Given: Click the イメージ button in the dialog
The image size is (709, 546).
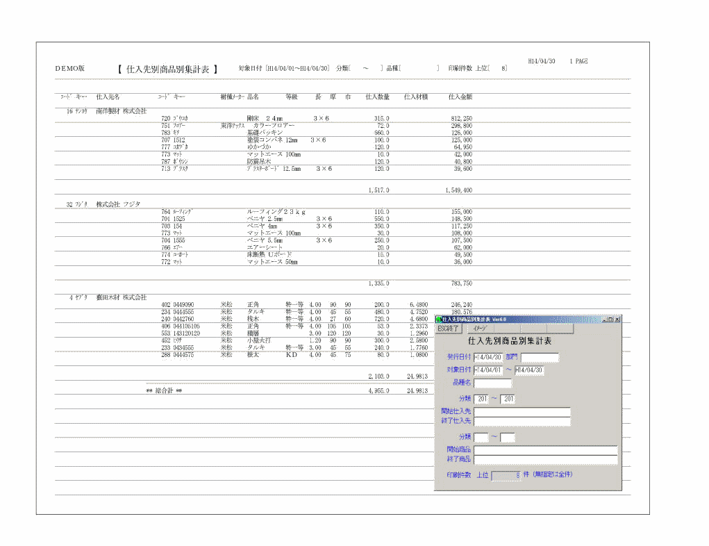Looking at the screenshot, I should (481, 329).
